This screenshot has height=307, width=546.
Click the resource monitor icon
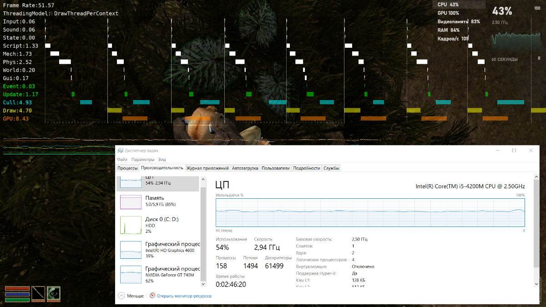(152, 296)
